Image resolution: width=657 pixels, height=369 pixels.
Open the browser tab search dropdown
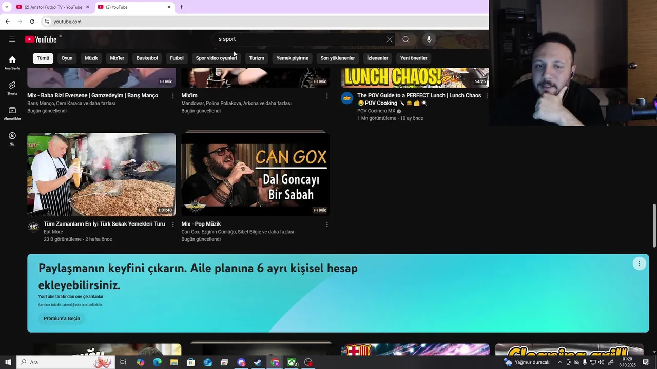point(7,7)
